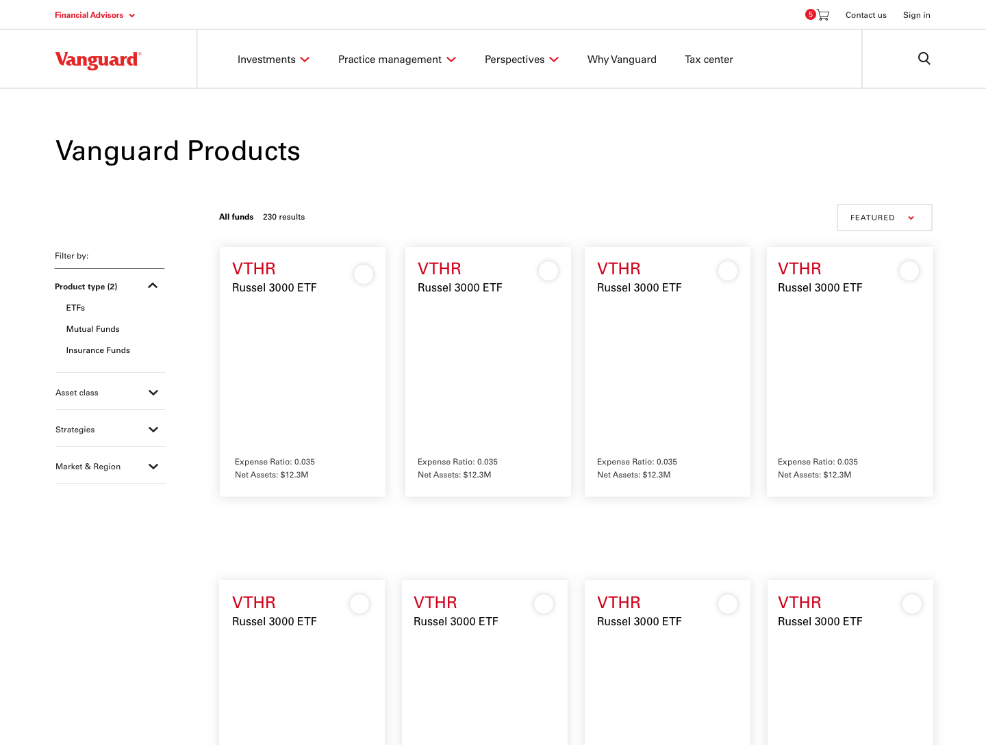The image size is (986, 745).
Task: Click the Vanguard logo
Action: click(x=98, y=60)
